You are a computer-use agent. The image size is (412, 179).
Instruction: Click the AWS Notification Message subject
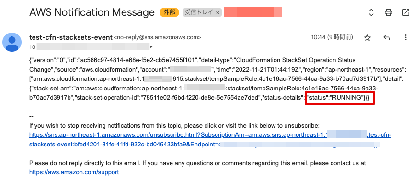[x=92, y=12]
